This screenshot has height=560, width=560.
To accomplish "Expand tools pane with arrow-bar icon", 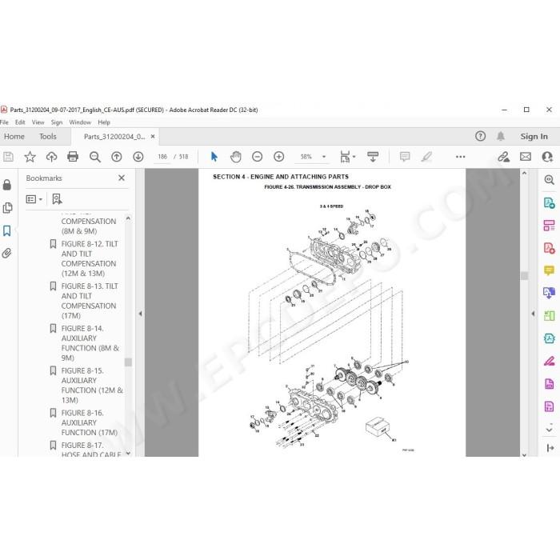I will click(550, 448).
